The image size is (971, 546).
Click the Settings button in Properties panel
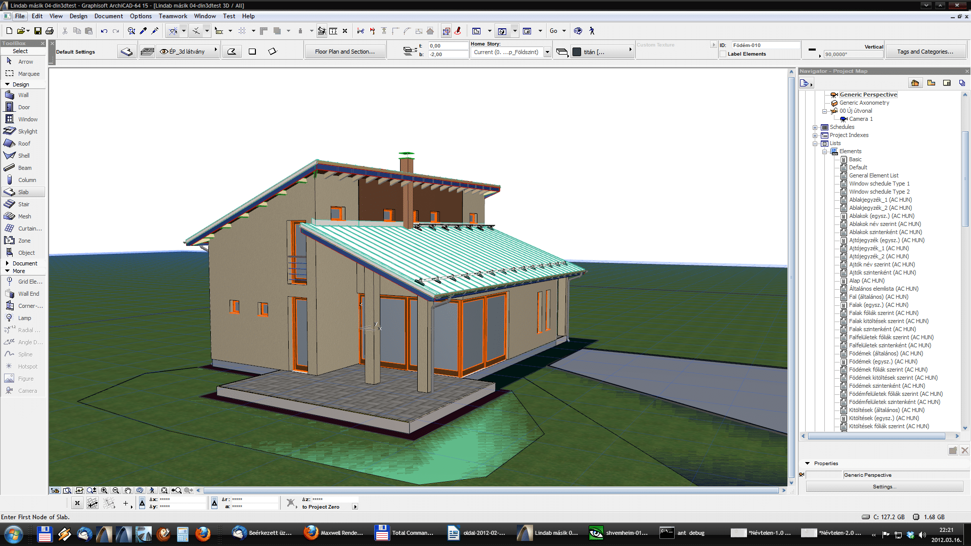click(884, 486)
